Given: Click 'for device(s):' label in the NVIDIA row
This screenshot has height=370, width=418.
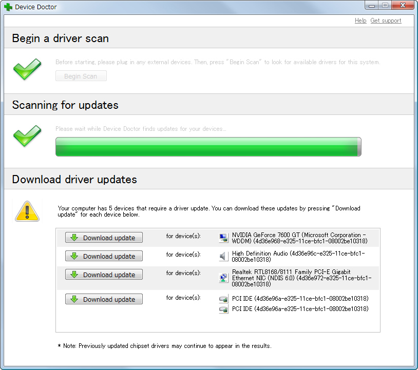Looking at the screenshot, I should [183, 236].
